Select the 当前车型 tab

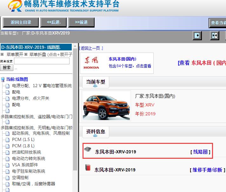[96, 82]
